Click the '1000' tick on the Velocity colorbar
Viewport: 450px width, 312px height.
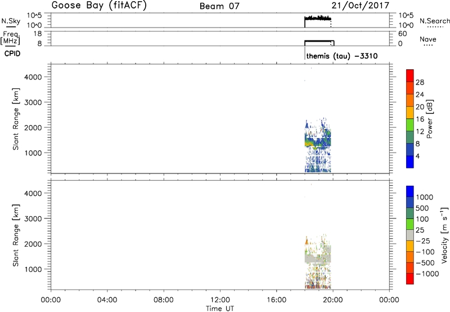[425, 197]
